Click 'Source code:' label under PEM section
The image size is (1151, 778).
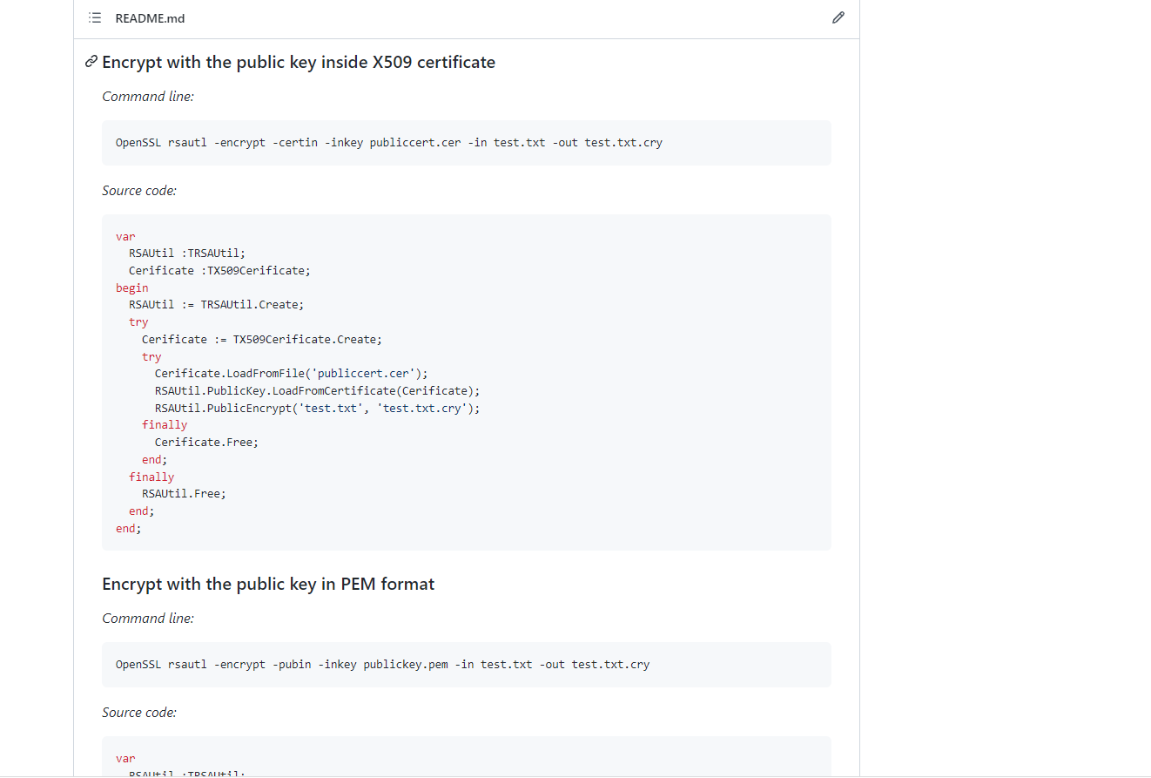139,713
